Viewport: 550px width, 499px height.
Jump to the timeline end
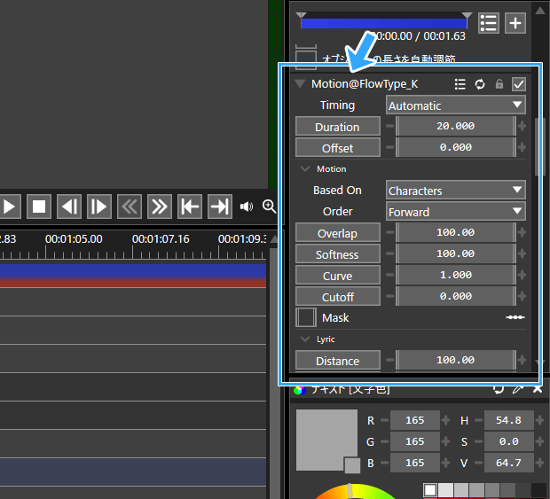point(220,207)
